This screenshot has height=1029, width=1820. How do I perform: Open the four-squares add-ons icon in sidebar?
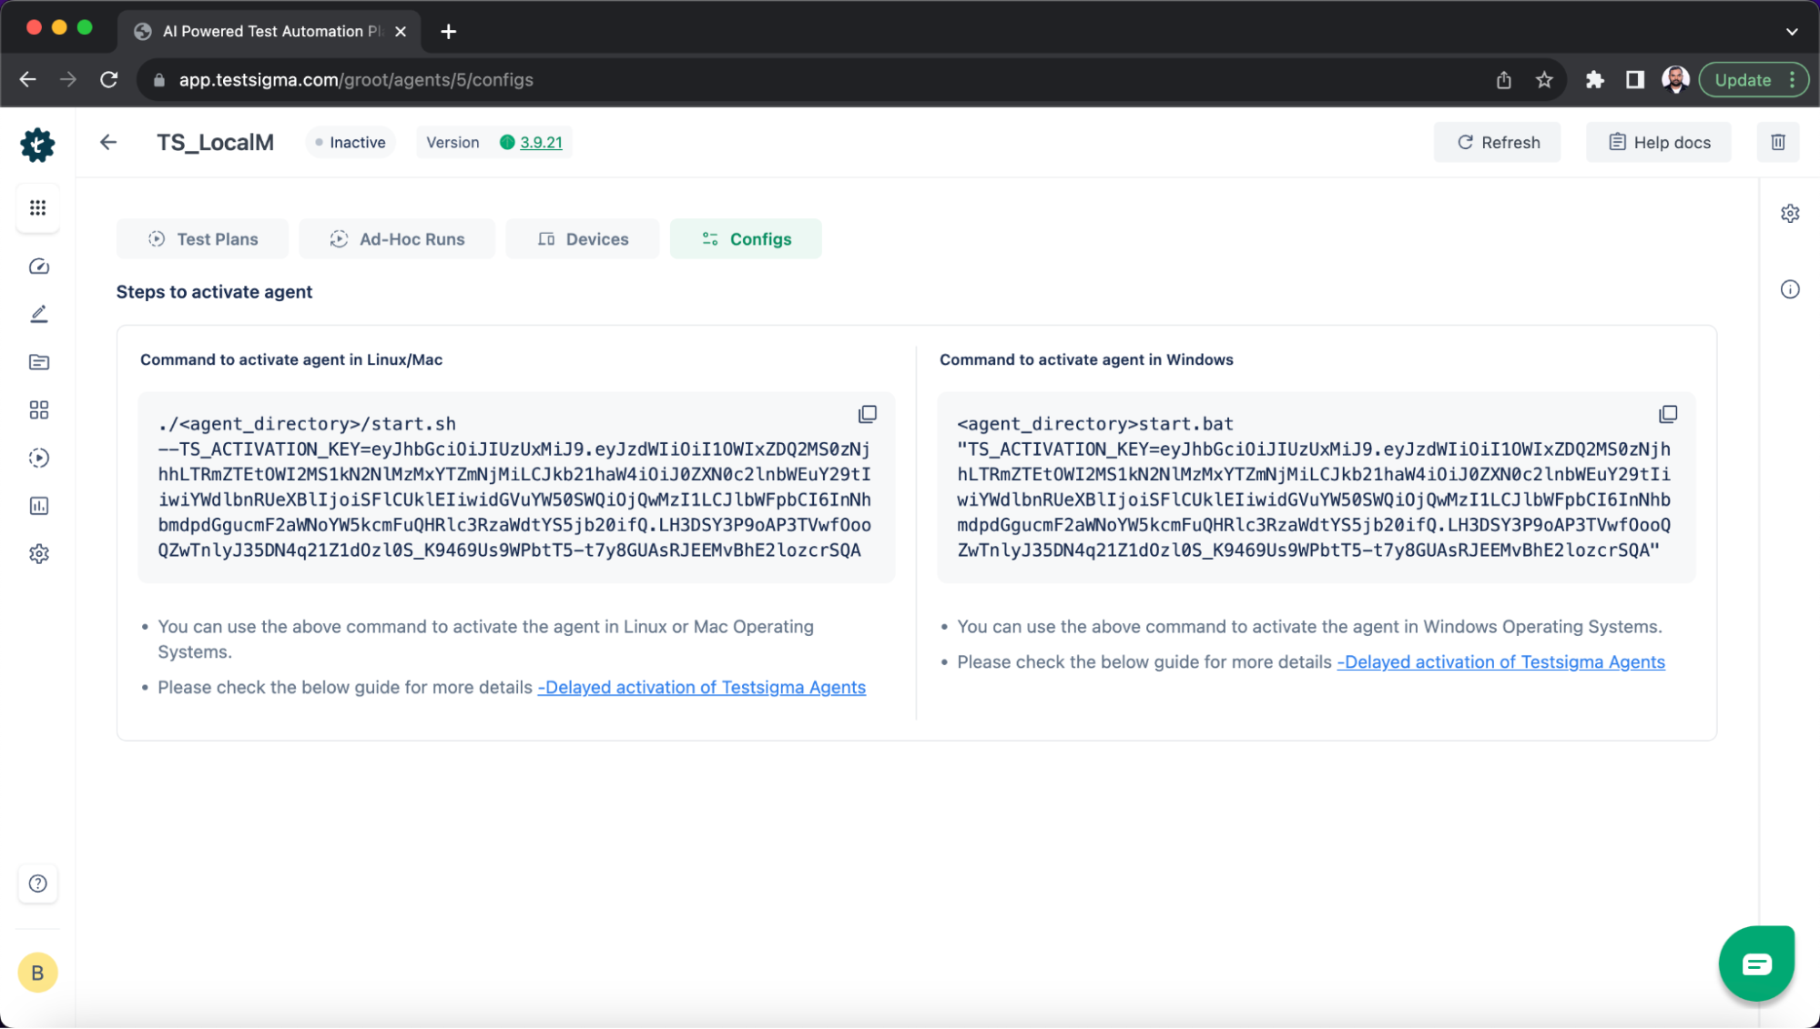click(38, 410)
